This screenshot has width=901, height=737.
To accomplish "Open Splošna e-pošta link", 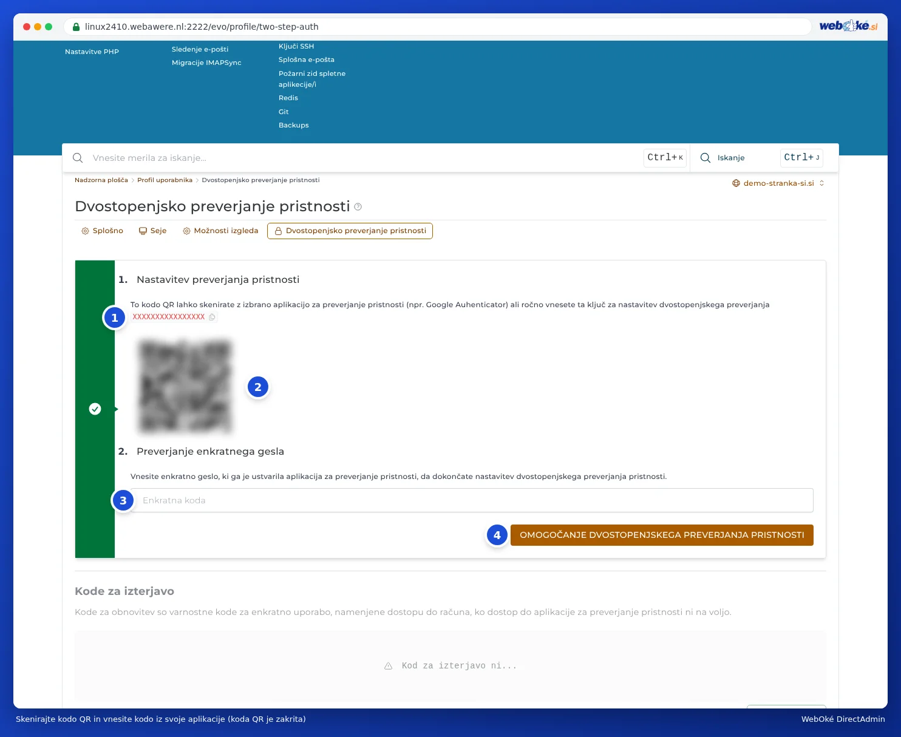I will 307,59.
